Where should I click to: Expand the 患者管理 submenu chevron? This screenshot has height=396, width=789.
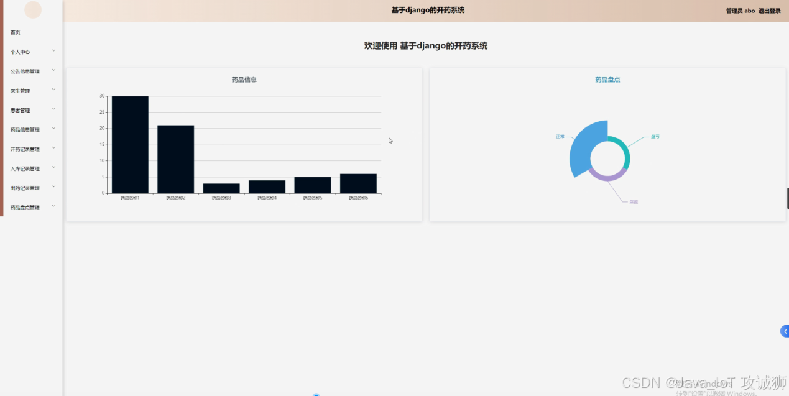click(x=53, y=109)
